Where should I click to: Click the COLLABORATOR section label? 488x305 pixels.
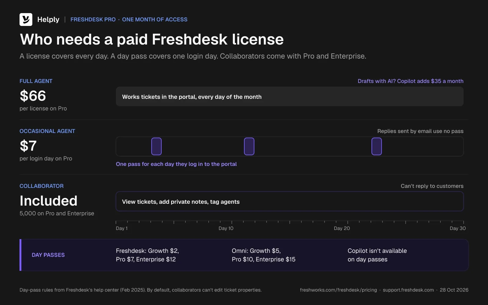coord(41,186)
